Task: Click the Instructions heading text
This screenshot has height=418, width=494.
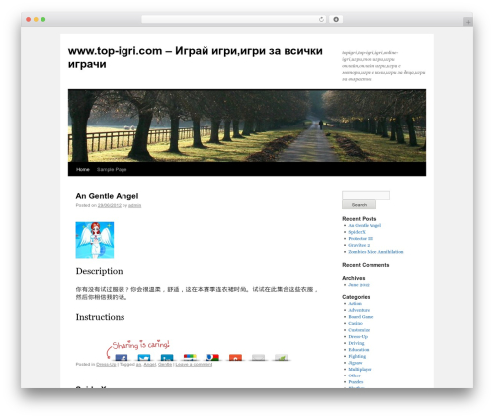Action: pyautogui.click(x=100, y=317)
